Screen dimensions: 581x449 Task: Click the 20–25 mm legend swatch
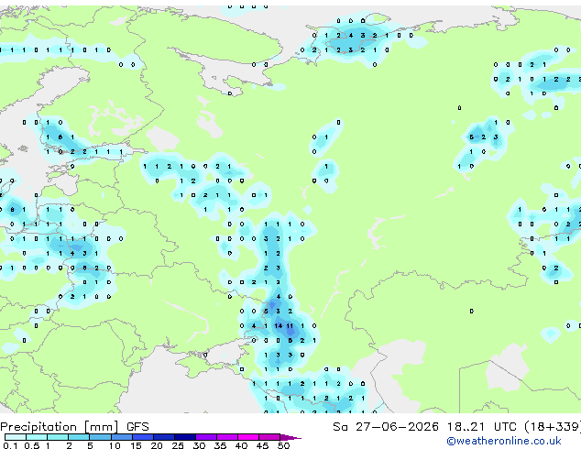point(164,437)
